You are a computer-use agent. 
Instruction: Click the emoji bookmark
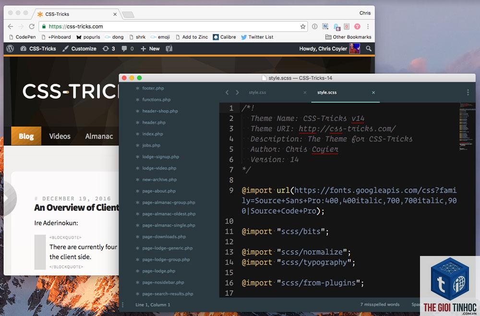pos(160,37)
